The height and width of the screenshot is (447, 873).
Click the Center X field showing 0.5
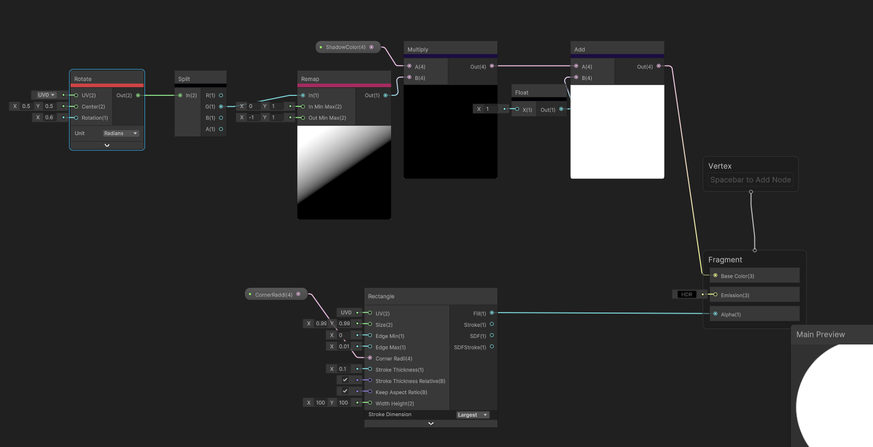pos(26,106)
